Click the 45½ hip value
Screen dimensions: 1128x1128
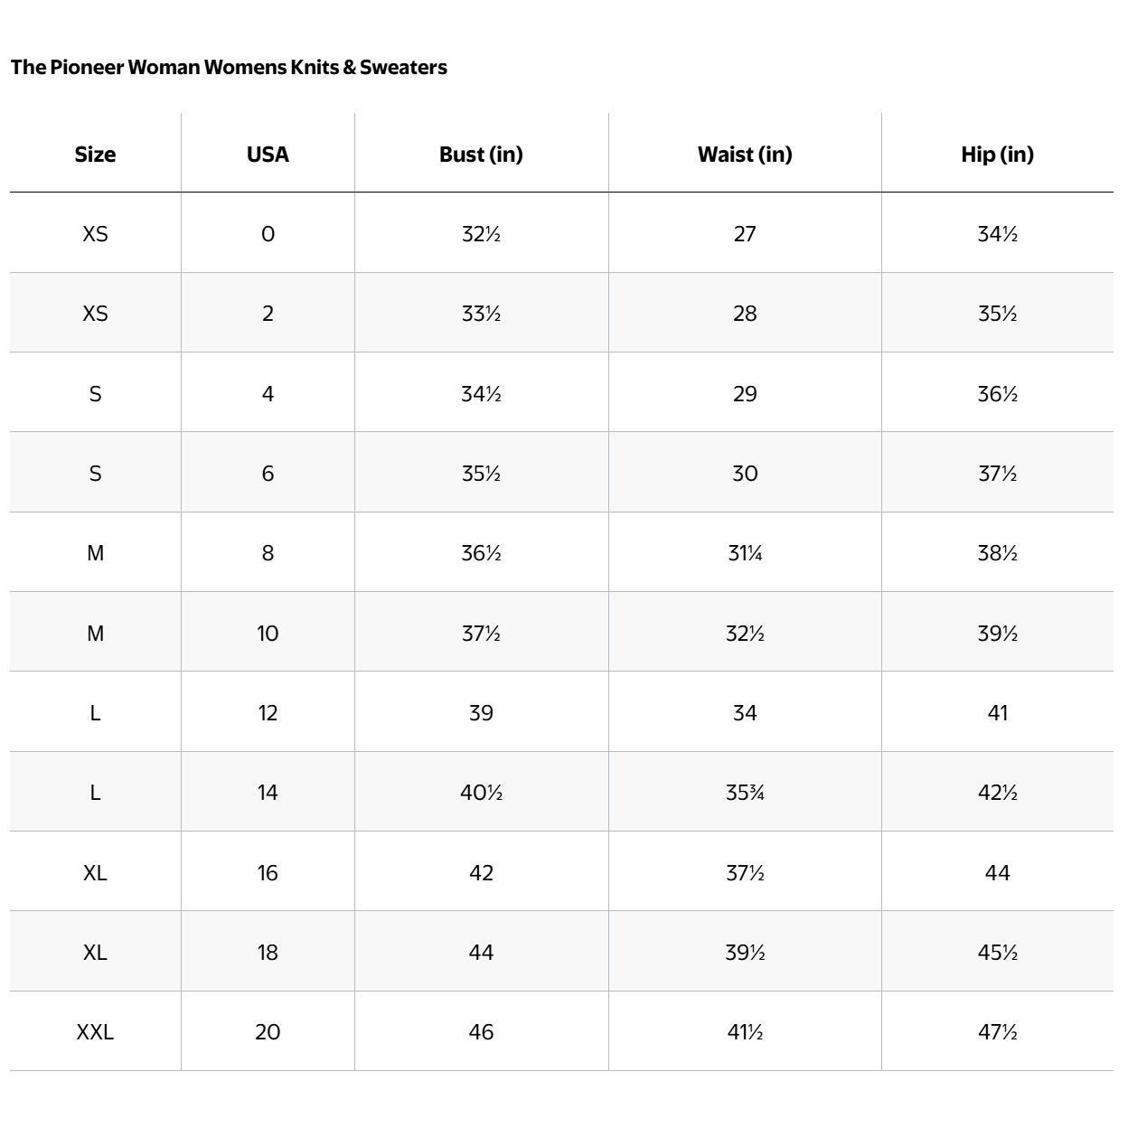click(x=997, y=953)
